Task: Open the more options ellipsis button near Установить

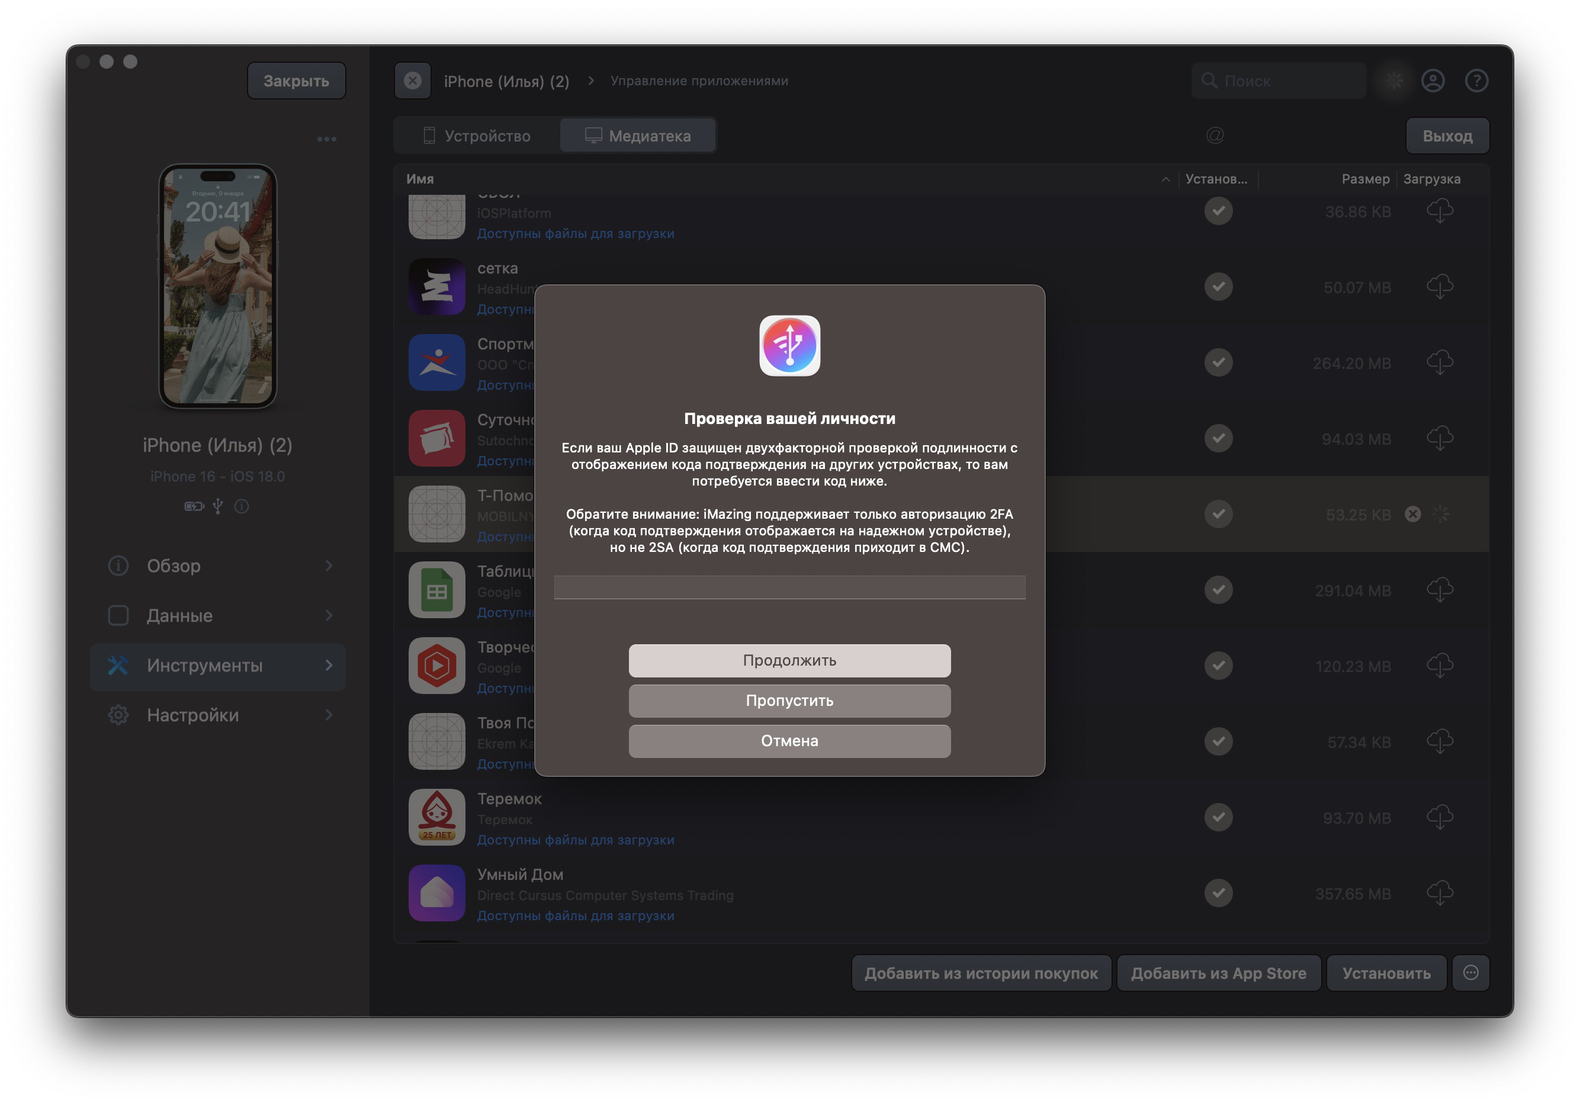Action: [x=1470, y=973]
